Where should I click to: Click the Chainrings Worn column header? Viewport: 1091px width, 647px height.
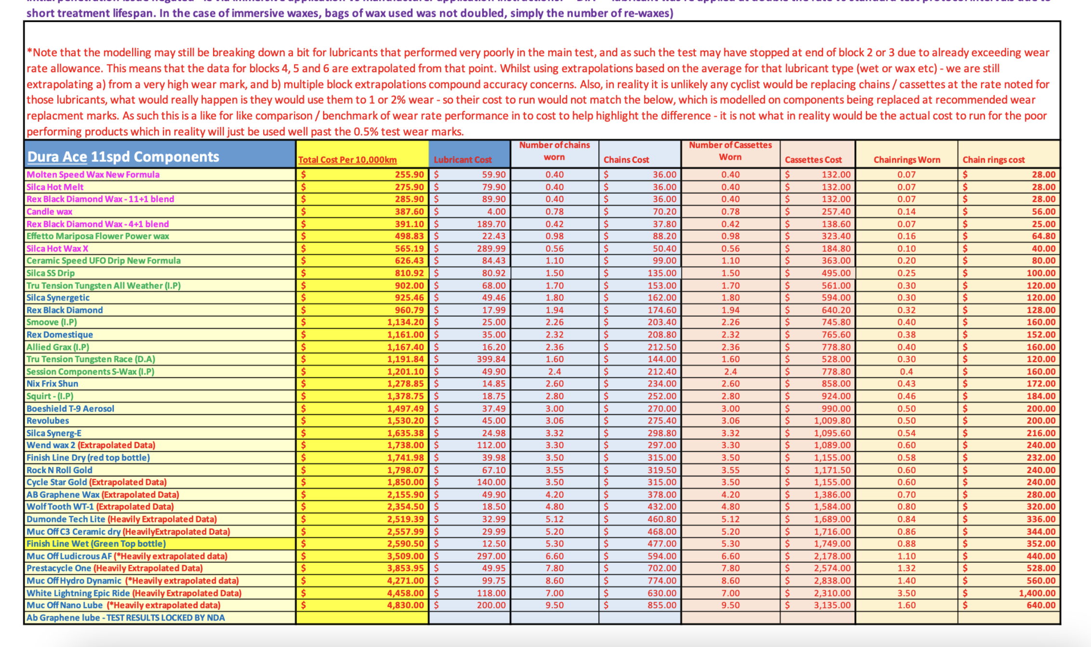(906, 160)
